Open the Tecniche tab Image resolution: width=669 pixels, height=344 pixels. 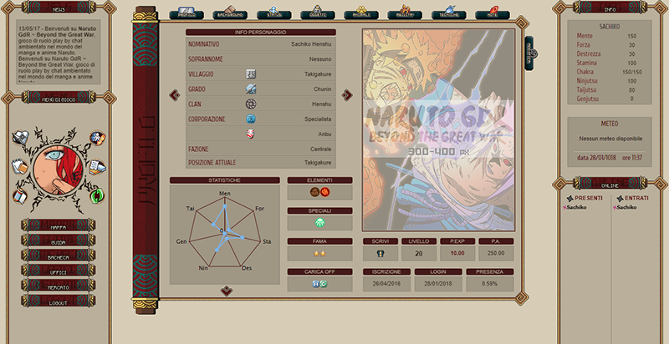tap(448, 13)
